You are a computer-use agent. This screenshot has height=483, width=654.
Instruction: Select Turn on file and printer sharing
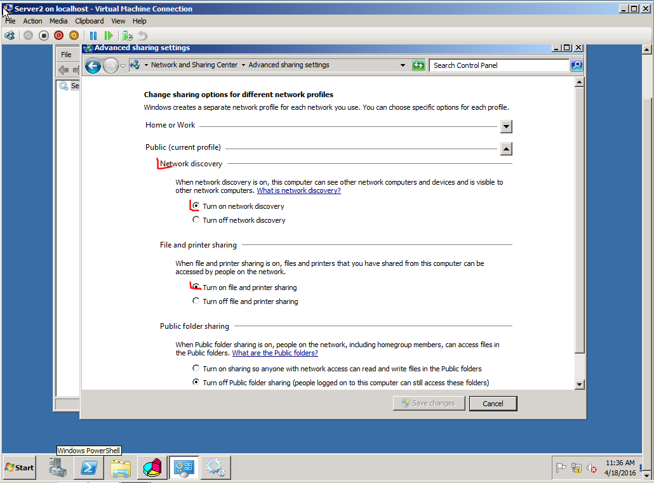[196, 286]
